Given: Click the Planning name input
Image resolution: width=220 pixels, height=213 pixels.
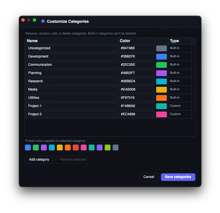Looking at the screenshot, I should [x=71, y=73].
